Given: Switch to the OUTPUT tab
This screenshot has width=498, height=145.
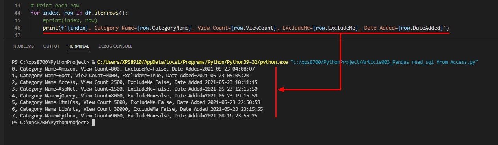Looking at the screenshot, I should click(51, 46).
